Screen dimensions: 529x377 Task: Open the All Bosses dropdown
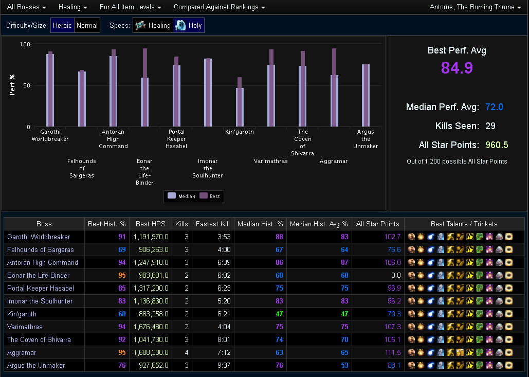(27, 7)
